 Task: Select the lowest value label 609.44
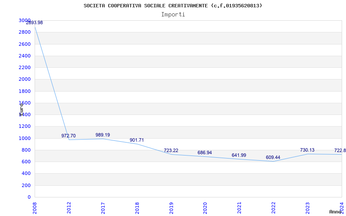click(x=273, y=157)
